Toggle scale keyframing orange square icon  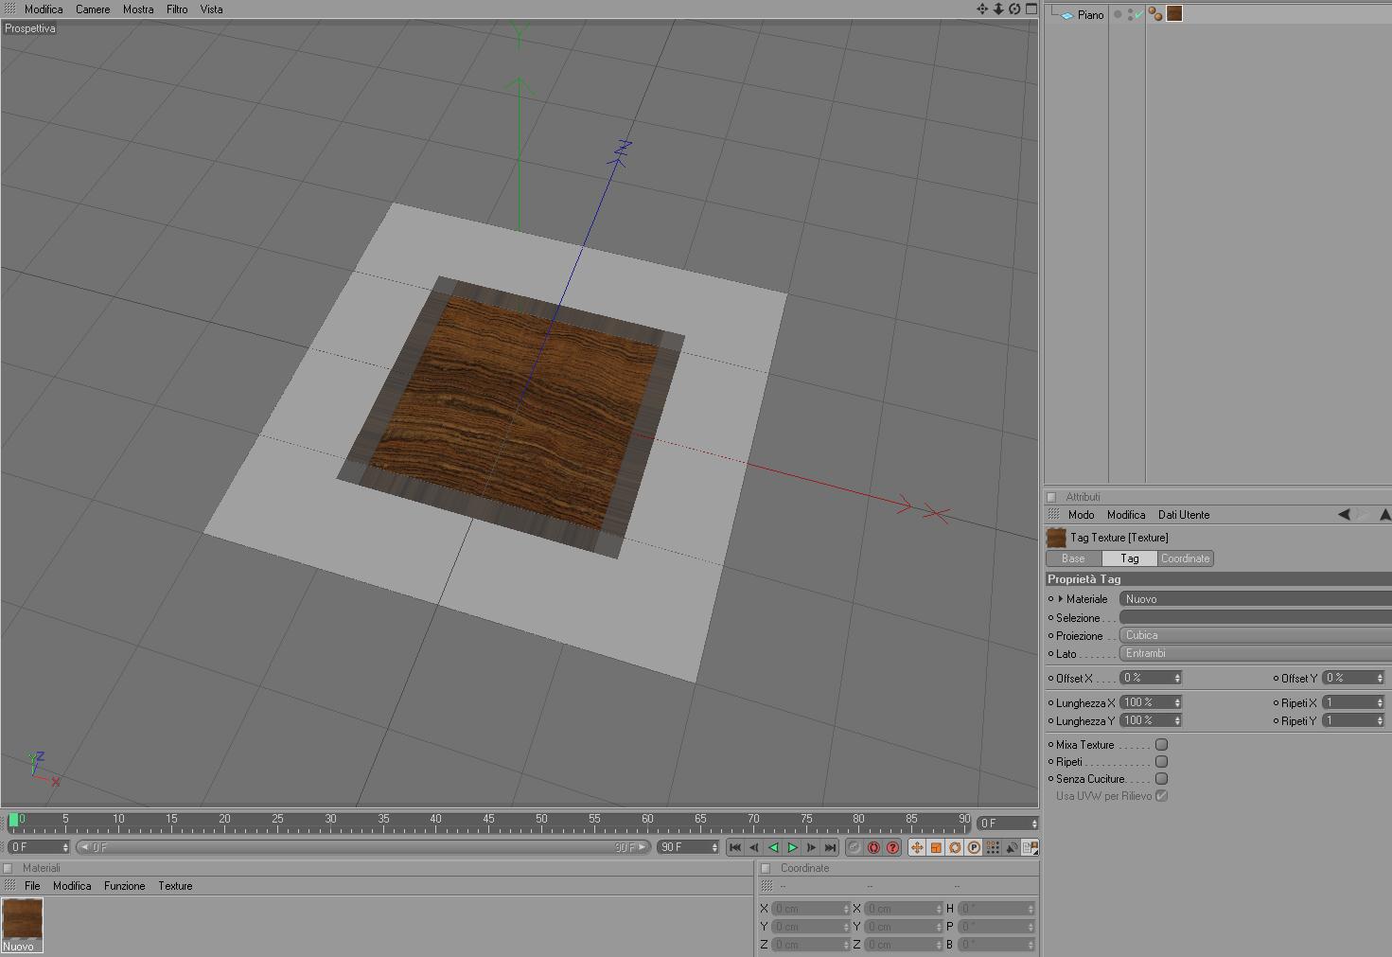pos(936,847)
